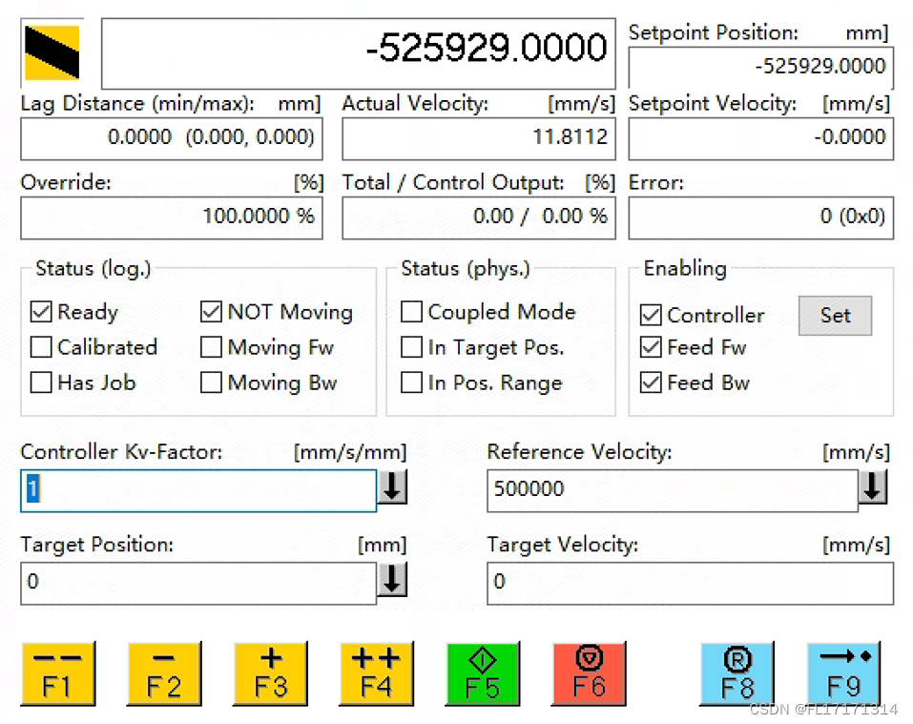Viewport: 913px width, 724px height.
Task: Toggle the Feed Fw enabling checkbox
Action: tap(651, 347)
